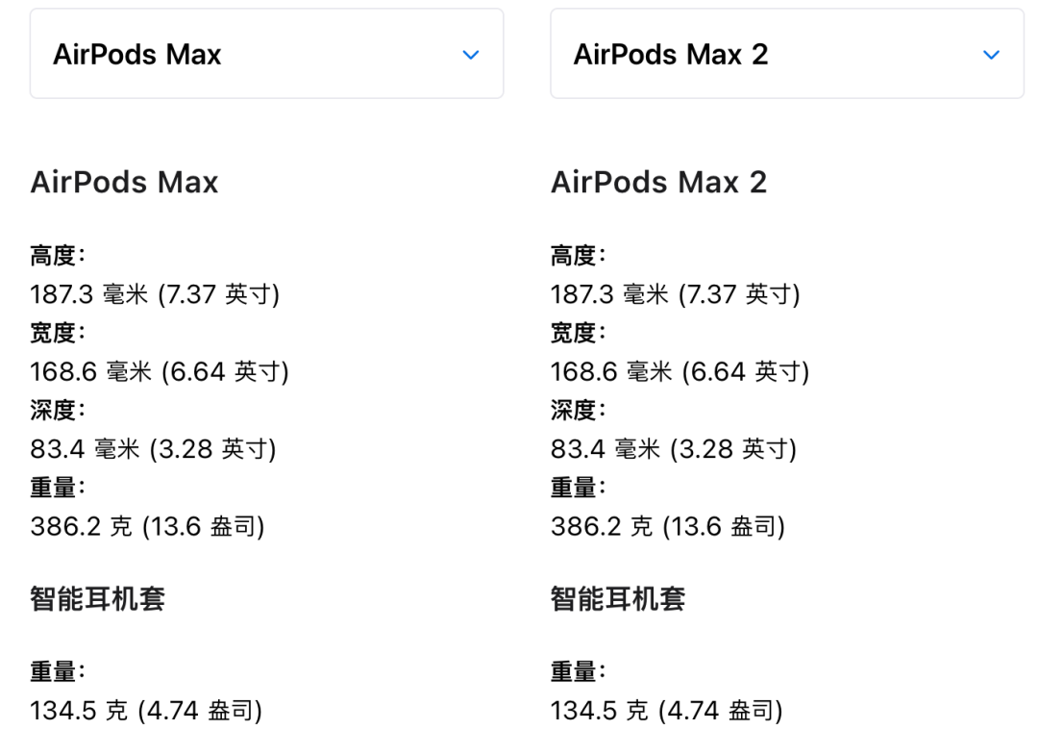Image resolution: width=1038 pixels, height=755 pixels.
Task: Open the AirPods Max 2 model dropdown
Action: coord(786,55)
